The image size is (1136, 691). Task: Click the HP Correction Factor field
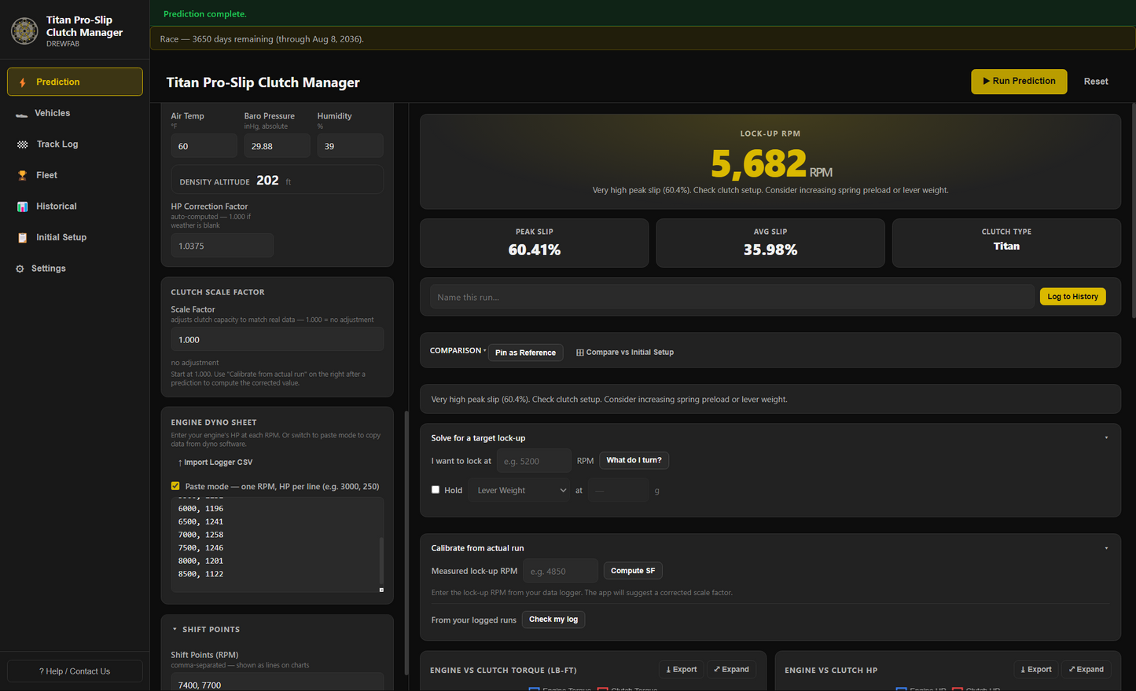click(222, 246)
